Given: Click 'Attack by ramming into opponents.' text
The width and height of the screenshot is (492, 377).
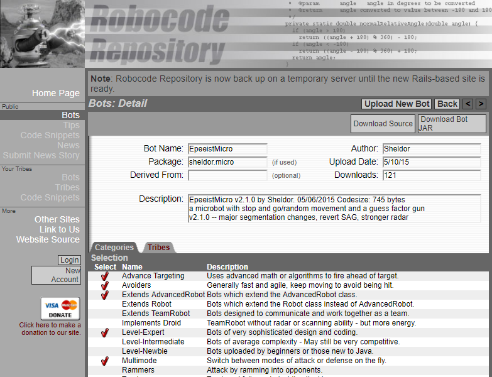Looking at the screenshot, I should click(265, 370).
